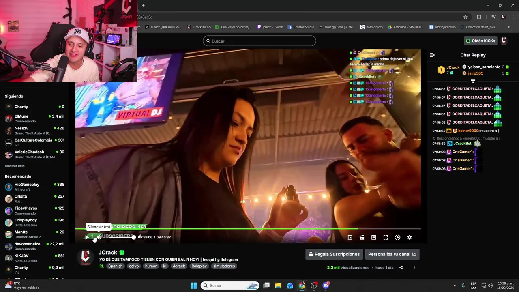Image resolution: width=519 pixels, height=292 pixels.
Task: Open Task View on taskbar
Action: tap(266, 286)
